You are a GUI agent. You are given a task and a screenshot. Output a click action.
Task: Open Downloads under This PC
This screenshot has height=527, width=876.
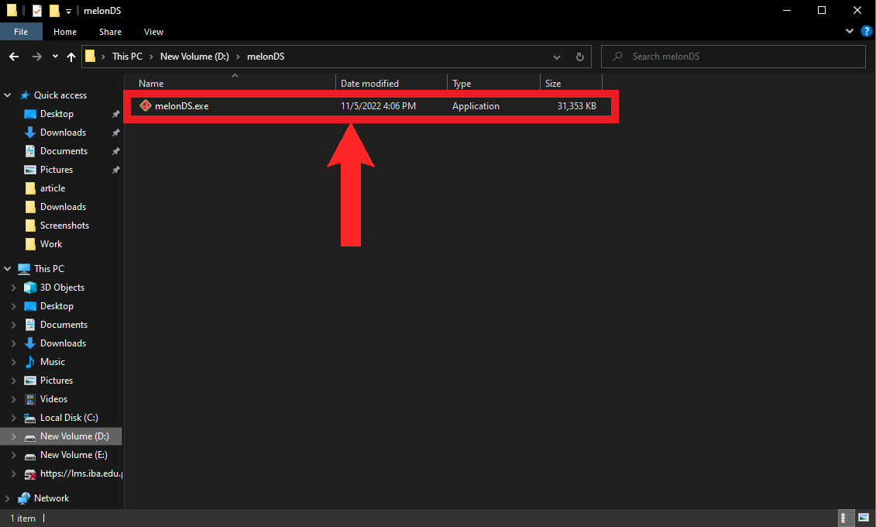coord(63,343)
